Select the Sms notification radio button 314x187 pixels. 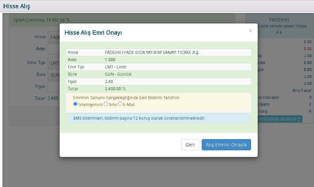(x=106, y=104)
